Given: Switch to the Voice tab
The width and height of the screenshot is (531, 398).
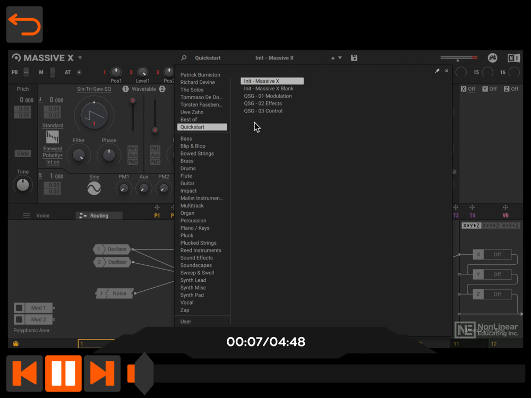Looking at the screenshot, I should pos(42,215).
